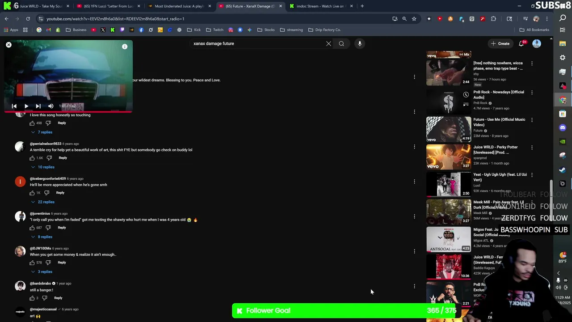Open the YouTube account avatar menu
Screen dimensions: 572x322
[537, 43]
